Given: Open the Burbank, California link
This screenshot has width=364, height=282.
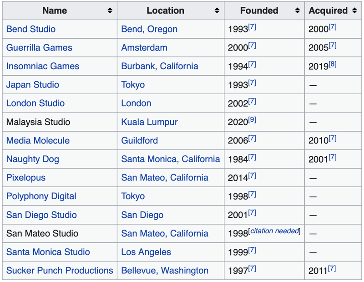Looking at the screenshot, I should pyautogui.click(x=160, y=67).
